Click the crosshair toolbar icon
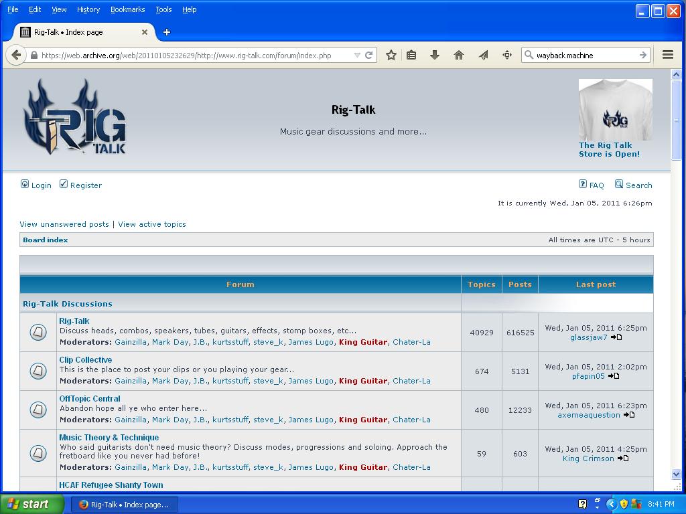This screenshot has height=514, width=686. tap(507, 55)
